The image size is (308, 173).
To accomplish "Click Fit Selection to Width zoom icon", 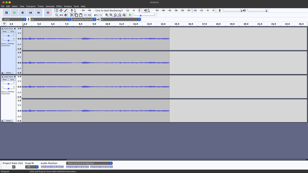I will (115, 15).
